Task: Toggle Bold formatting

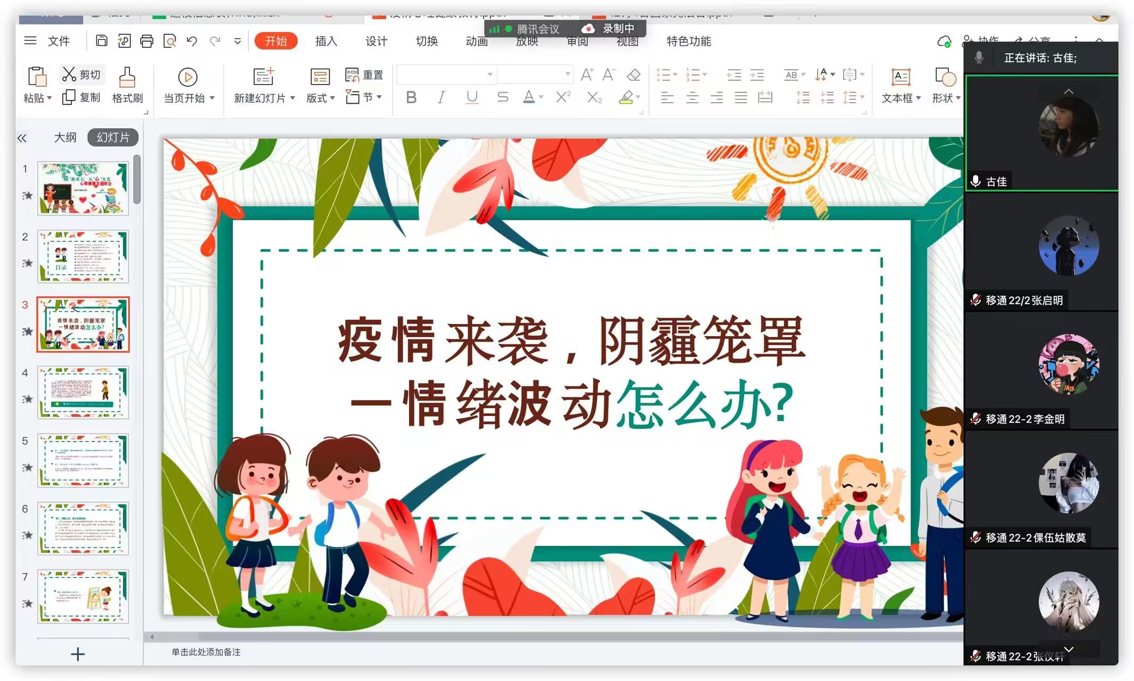Action: tap(411, 97)
